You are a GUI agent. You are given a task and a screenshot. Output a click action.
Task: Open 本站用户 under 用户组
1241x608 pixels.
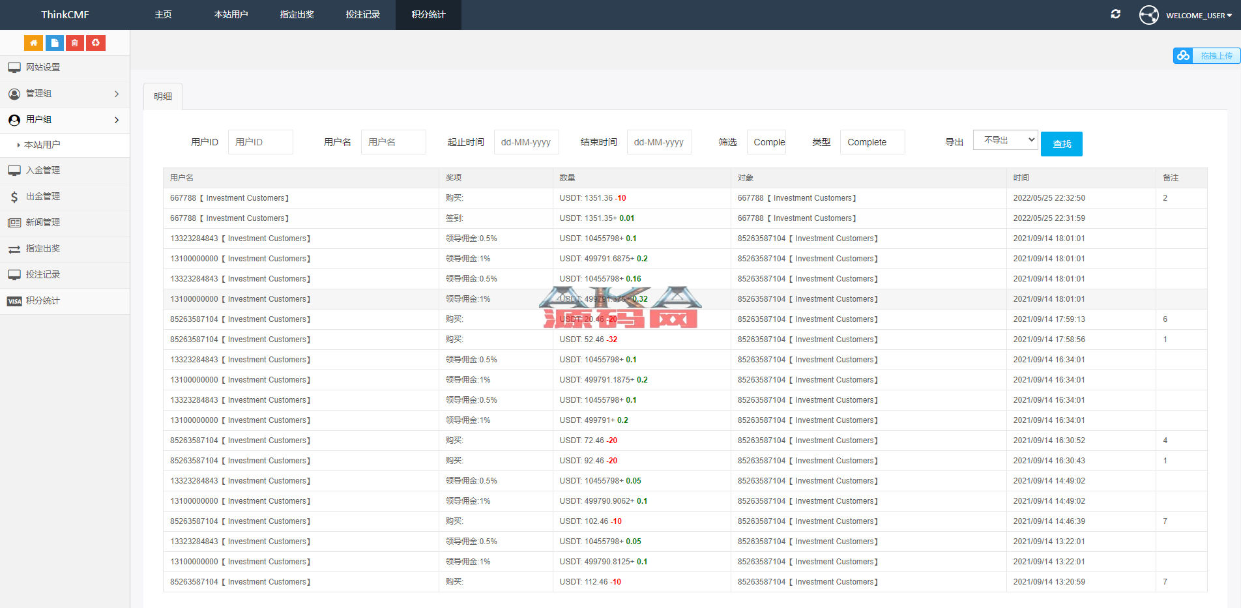point(42,145)
